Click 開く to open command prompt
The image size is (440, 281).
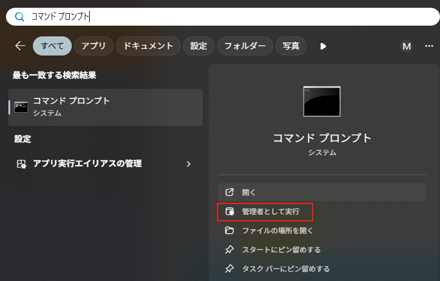[x=322, y=192]
